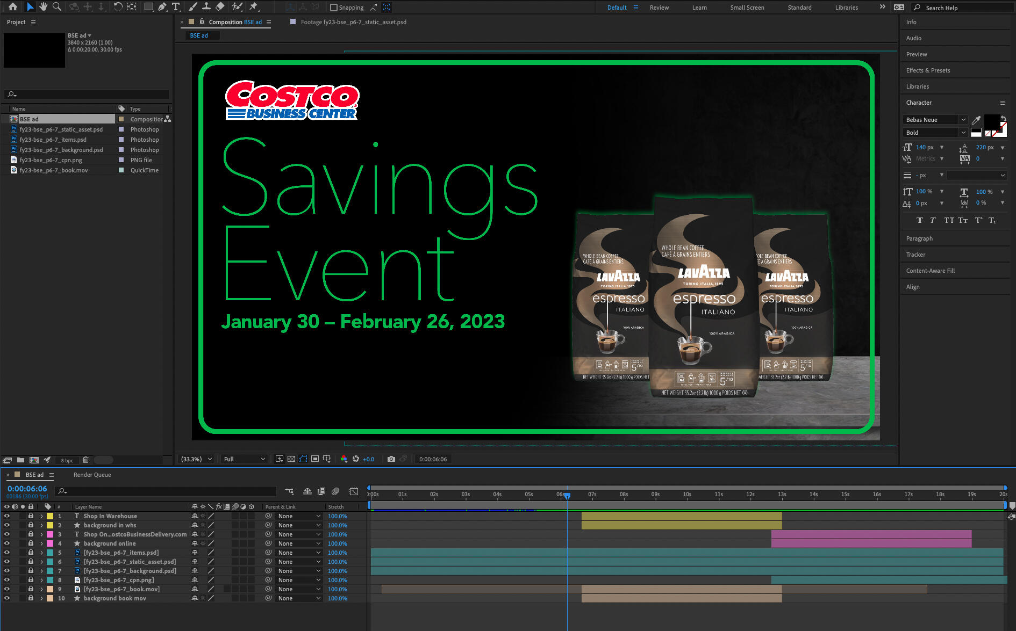Open the magnification ratio dropdown showing 33.3%
Screen dimensions: 1016x631
[x=195, y=459]
